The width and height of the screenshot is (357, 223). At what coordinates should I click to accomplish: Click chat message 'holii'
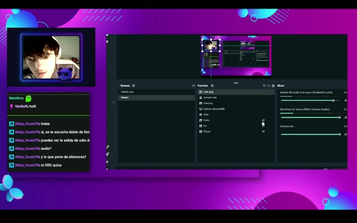[33, 106]
